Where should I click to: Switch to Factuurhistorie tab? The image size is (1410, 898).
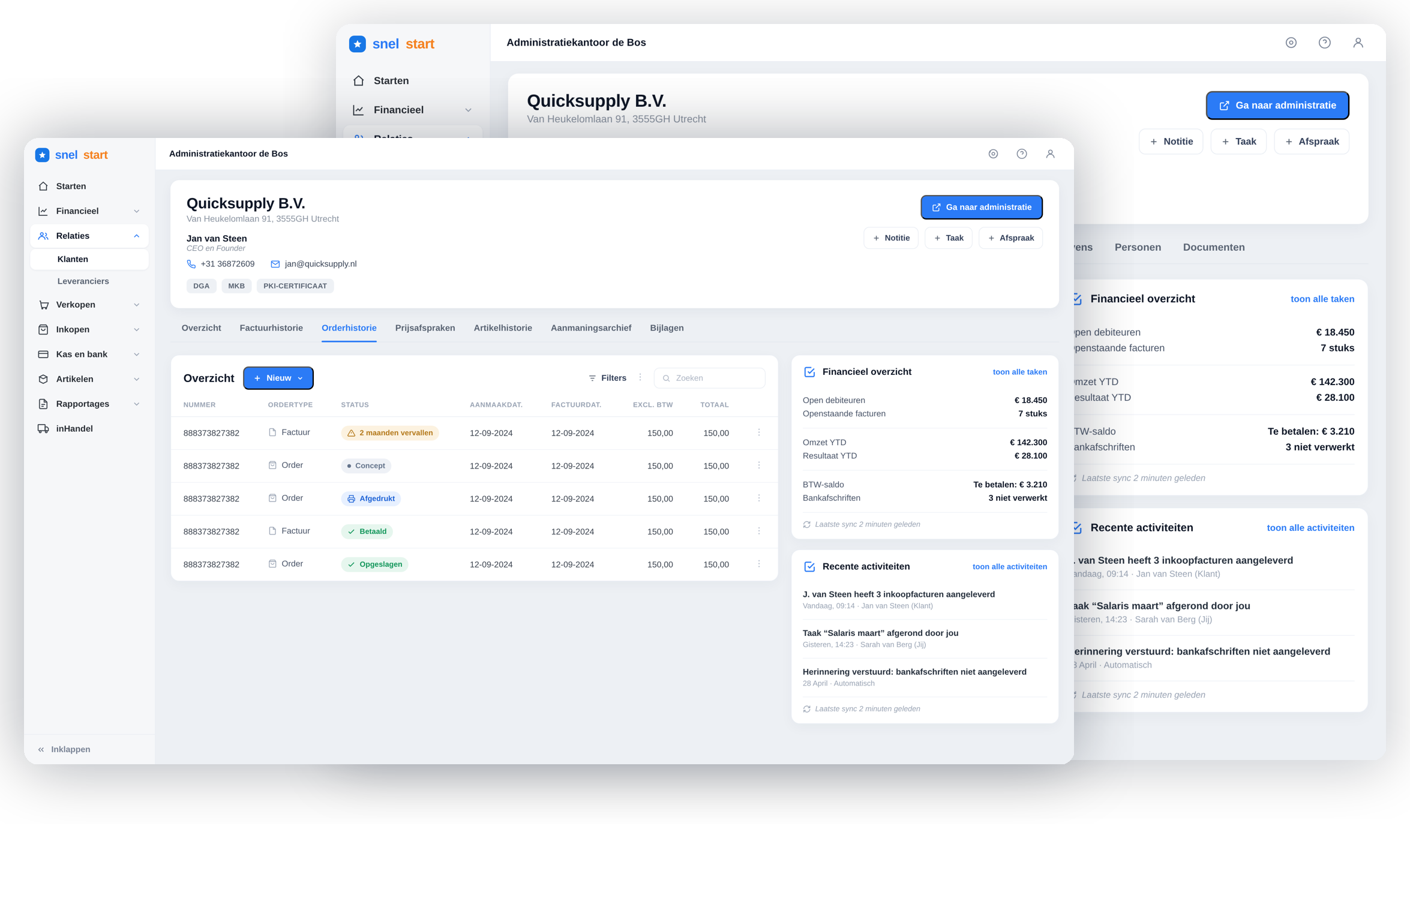[x=271, y=328]
